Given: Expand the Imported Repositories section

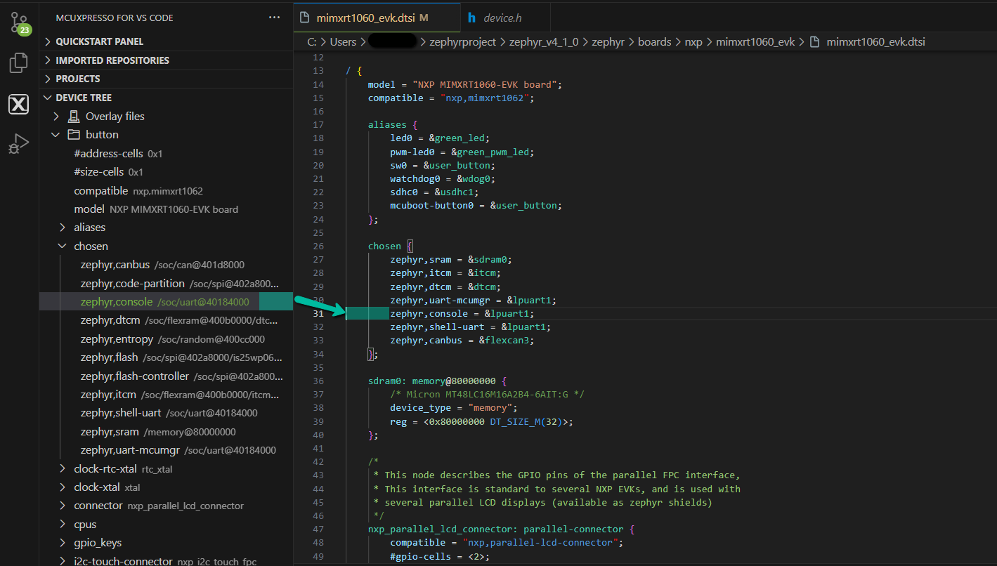Looking at the screenshot, I should (112, 60).
